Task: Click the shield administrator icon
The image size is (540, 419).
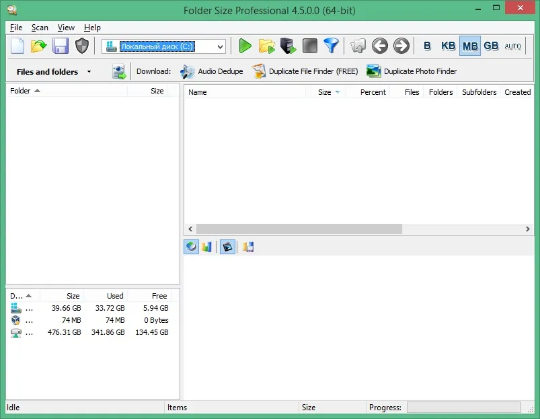Action: 82,46
